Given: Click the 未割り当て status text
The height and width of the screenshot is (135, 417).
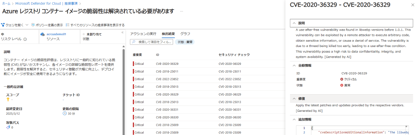Looking at the screenshot, I should point(94,34).
